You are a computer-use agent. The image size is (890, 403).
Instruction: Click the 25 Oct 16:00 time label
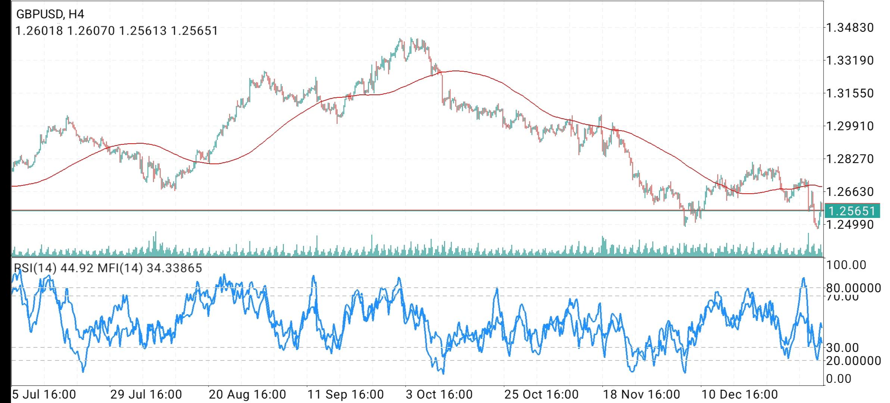[541, 394]
